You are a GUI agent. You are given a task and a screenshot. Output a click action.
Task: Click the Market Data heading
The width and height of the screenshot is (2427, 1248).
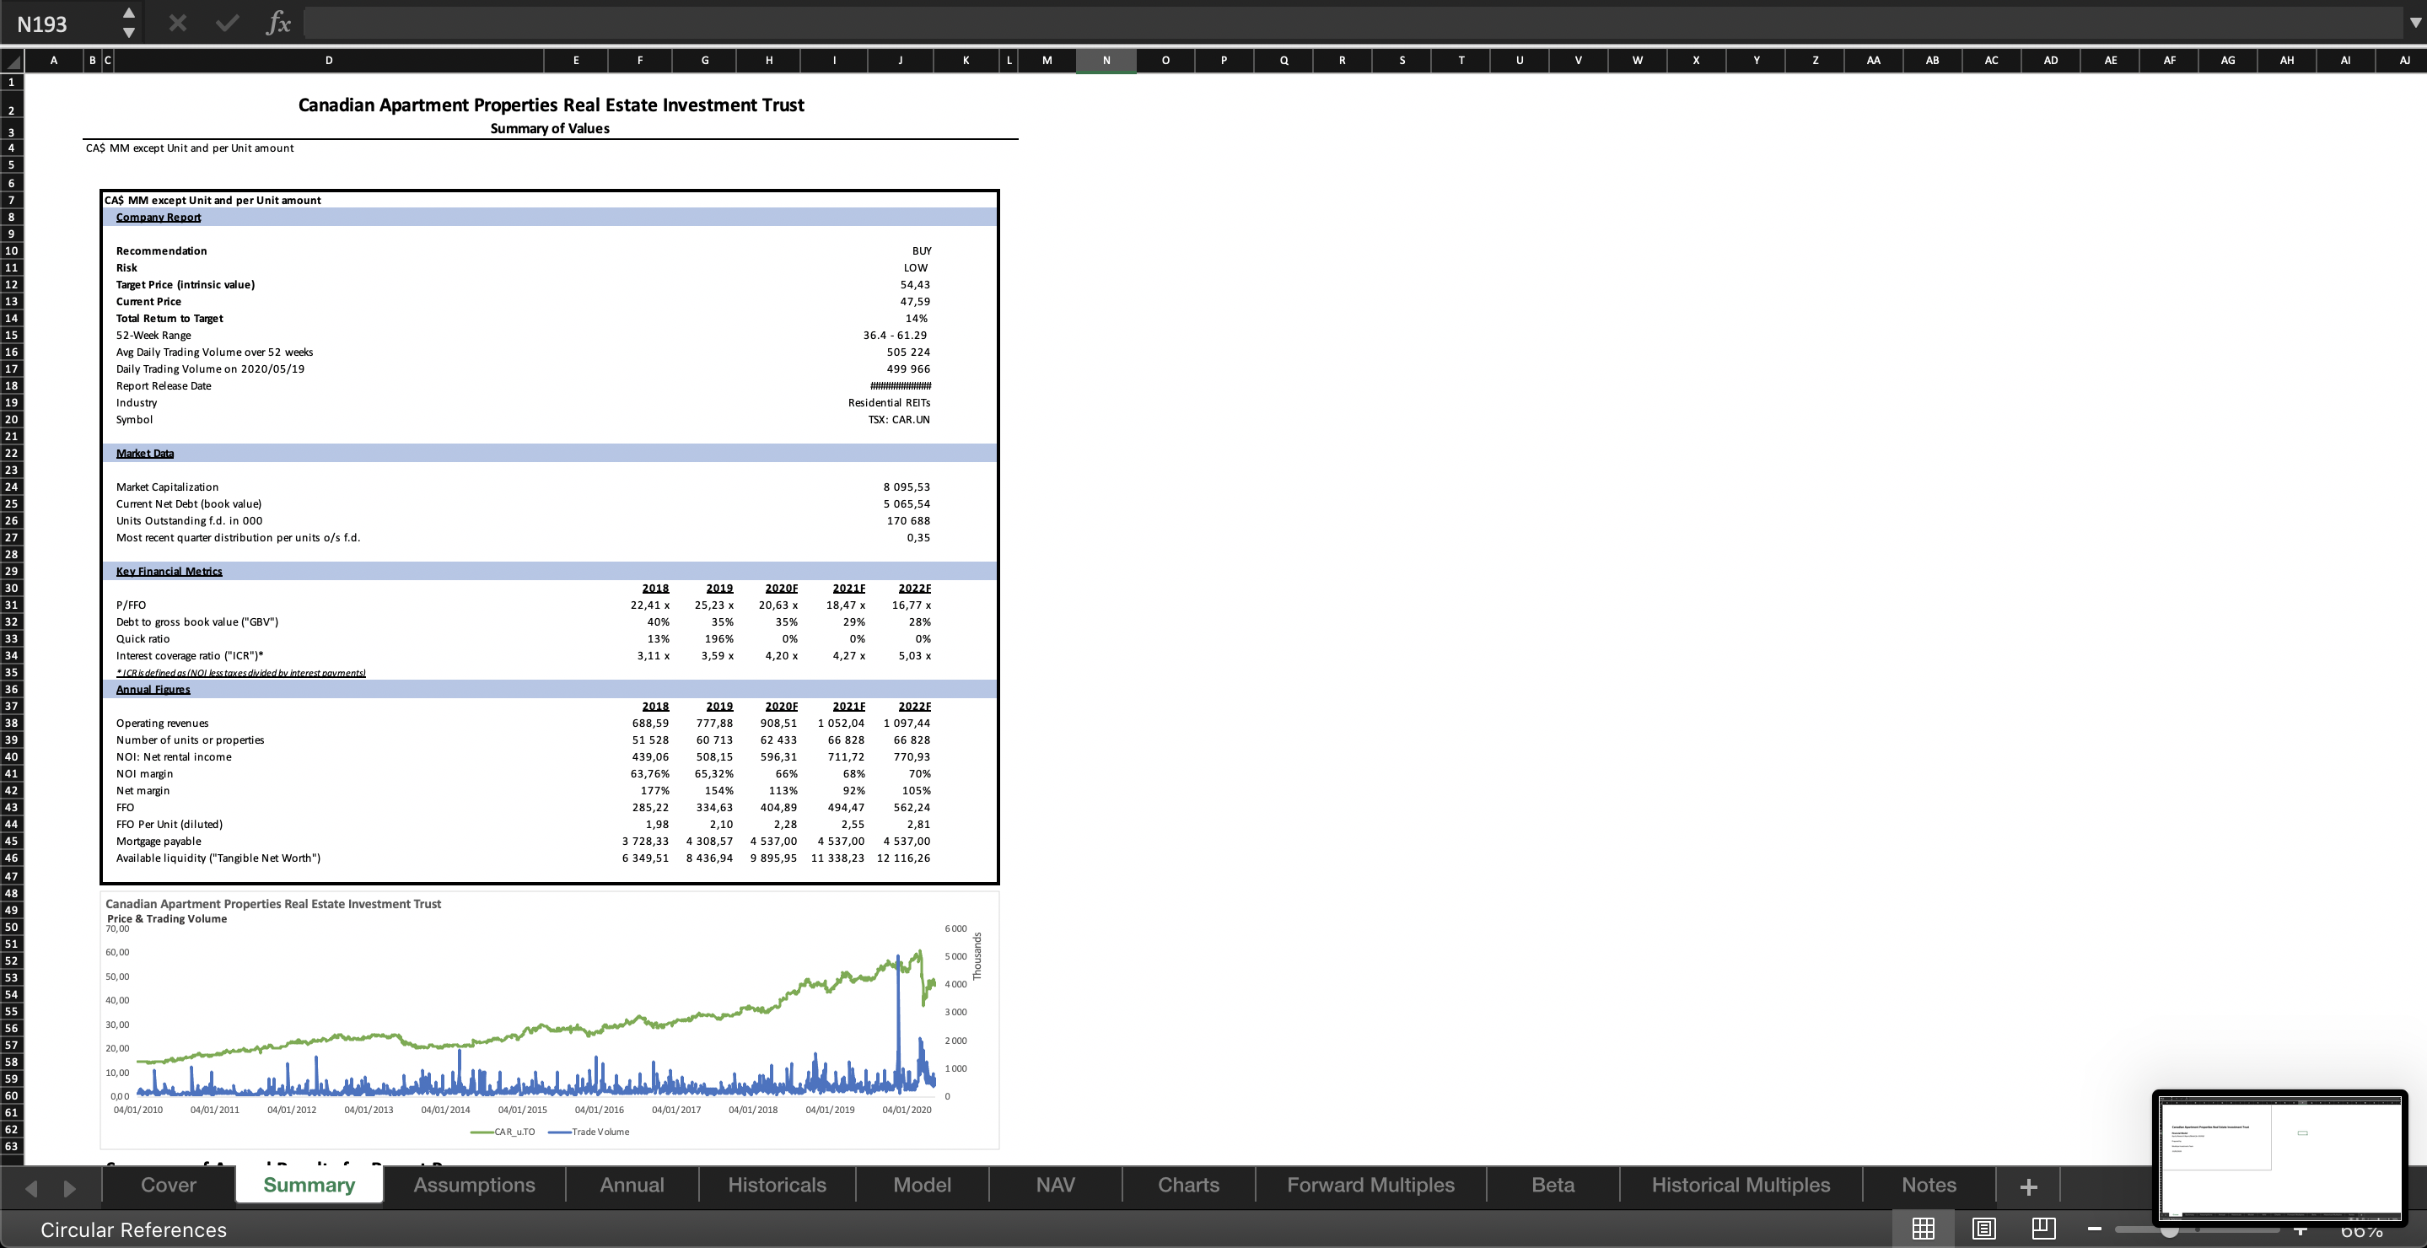tap(145, 454)
